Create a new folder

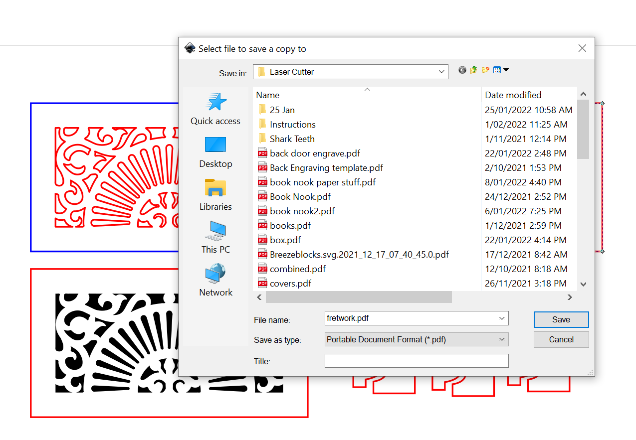485,70
